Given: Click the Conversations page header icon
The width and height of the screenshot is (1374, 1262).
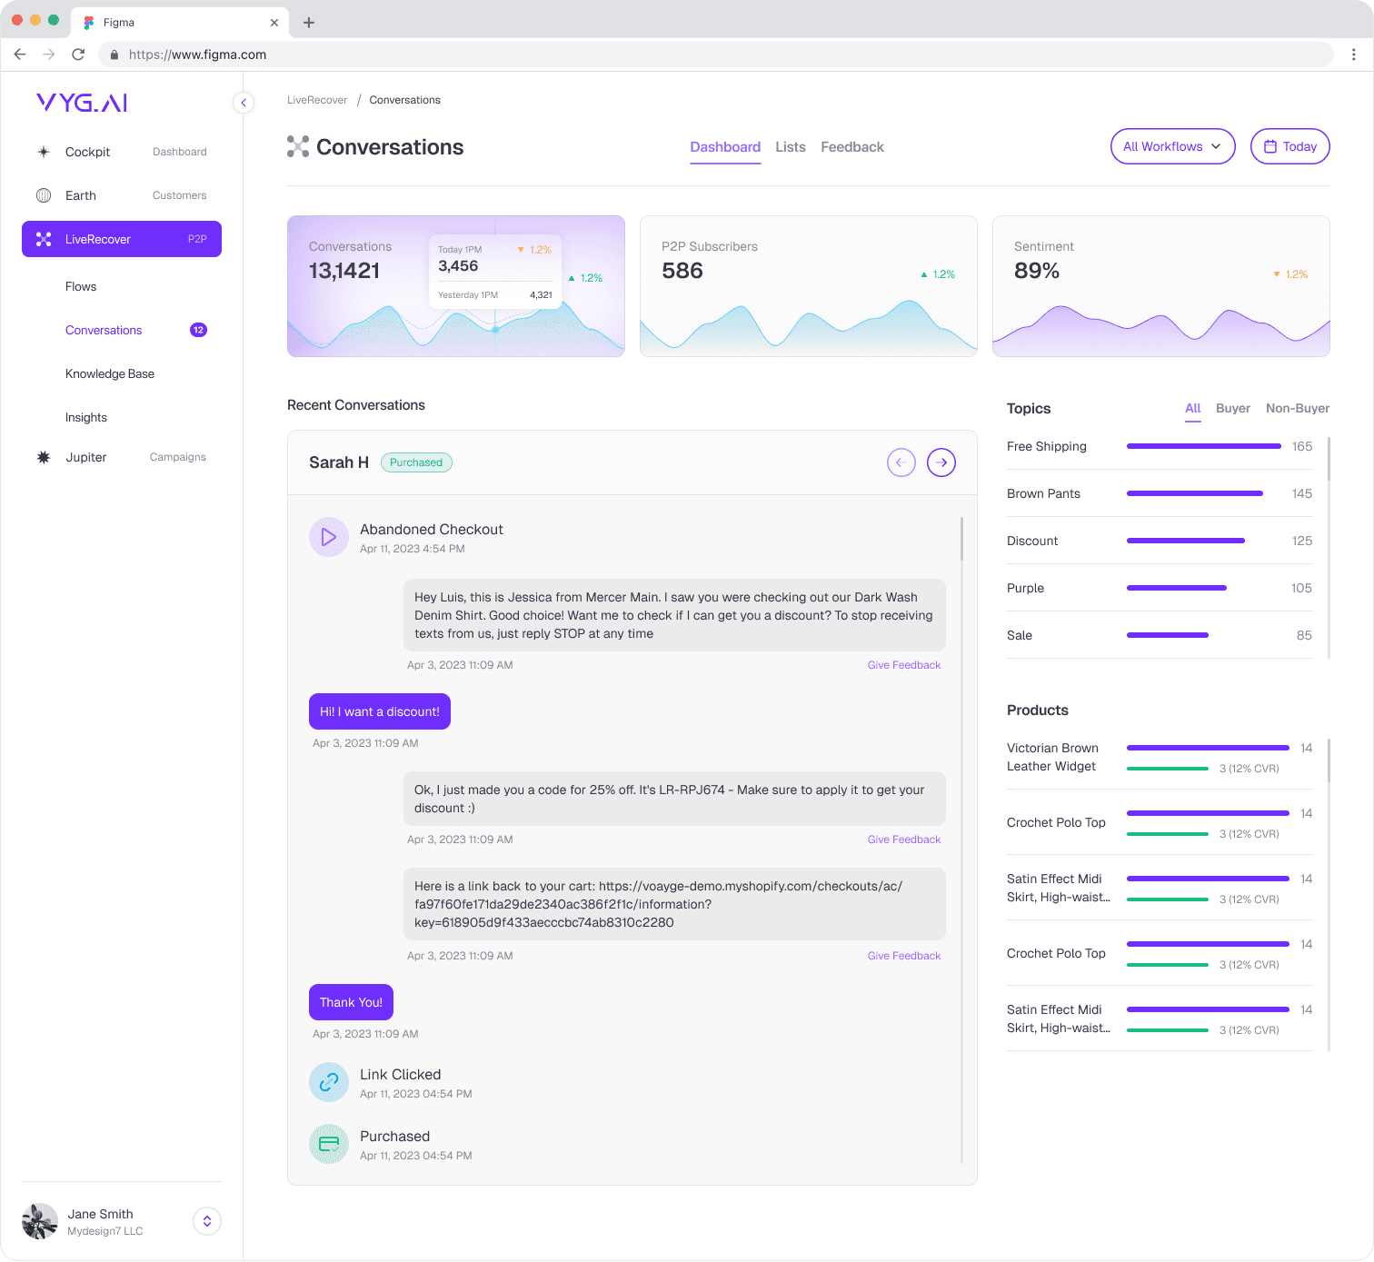Looking at the screenshot, I should point(296,146).
